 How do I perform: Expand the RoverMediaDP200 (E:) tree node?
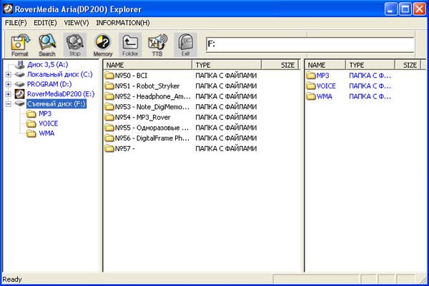(x=8, y=94)
